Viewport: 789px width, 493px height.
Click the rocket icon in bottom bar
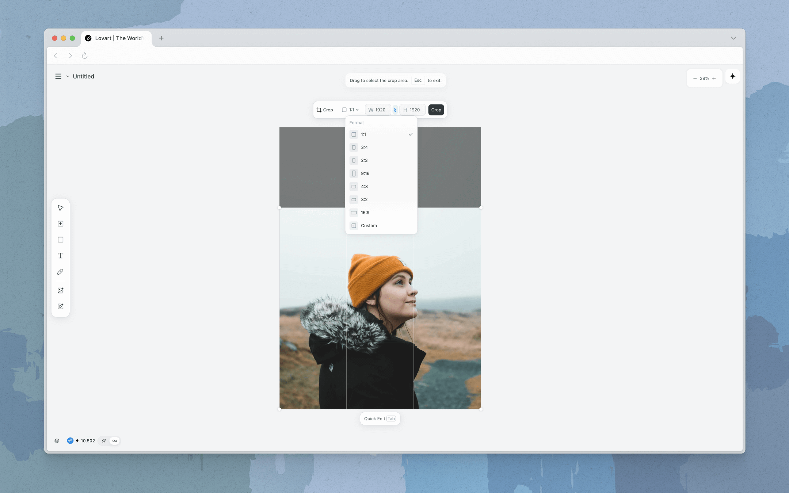pos(104,441)
